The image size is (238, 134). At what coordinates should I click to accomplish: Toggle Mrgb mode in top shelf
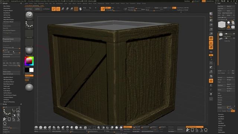point(84,8)
